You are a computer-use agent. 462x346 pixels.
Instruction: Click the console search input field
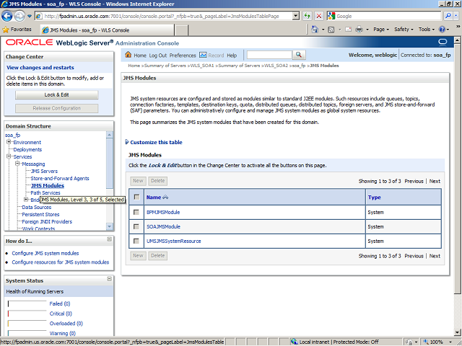269,55
